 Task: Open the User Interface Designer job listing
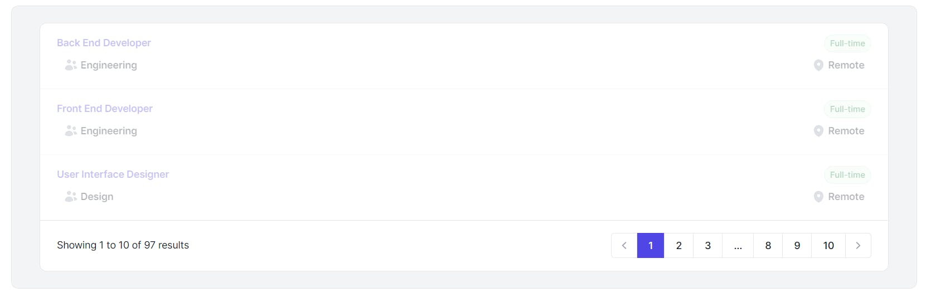pos(113,174)
